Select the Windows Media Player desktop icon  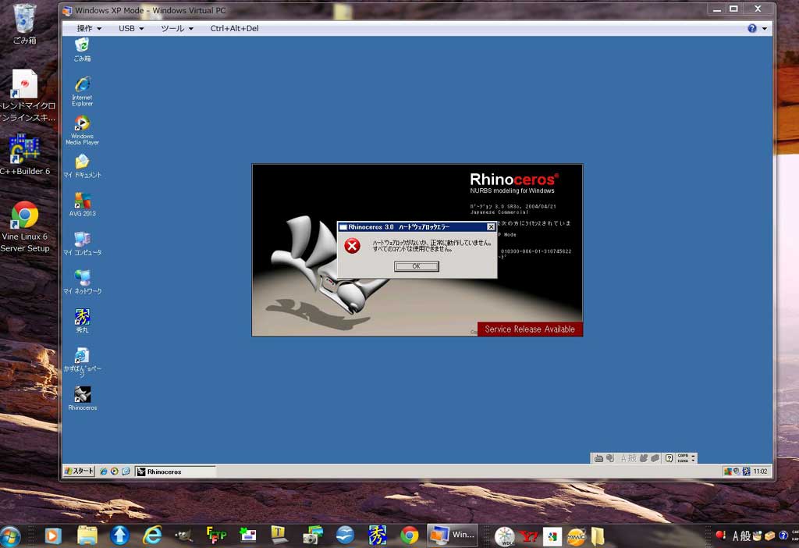tap(82, 130)
